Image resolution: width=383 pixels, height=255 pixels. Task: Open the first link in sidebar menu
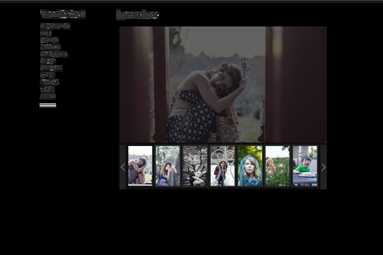55,26
